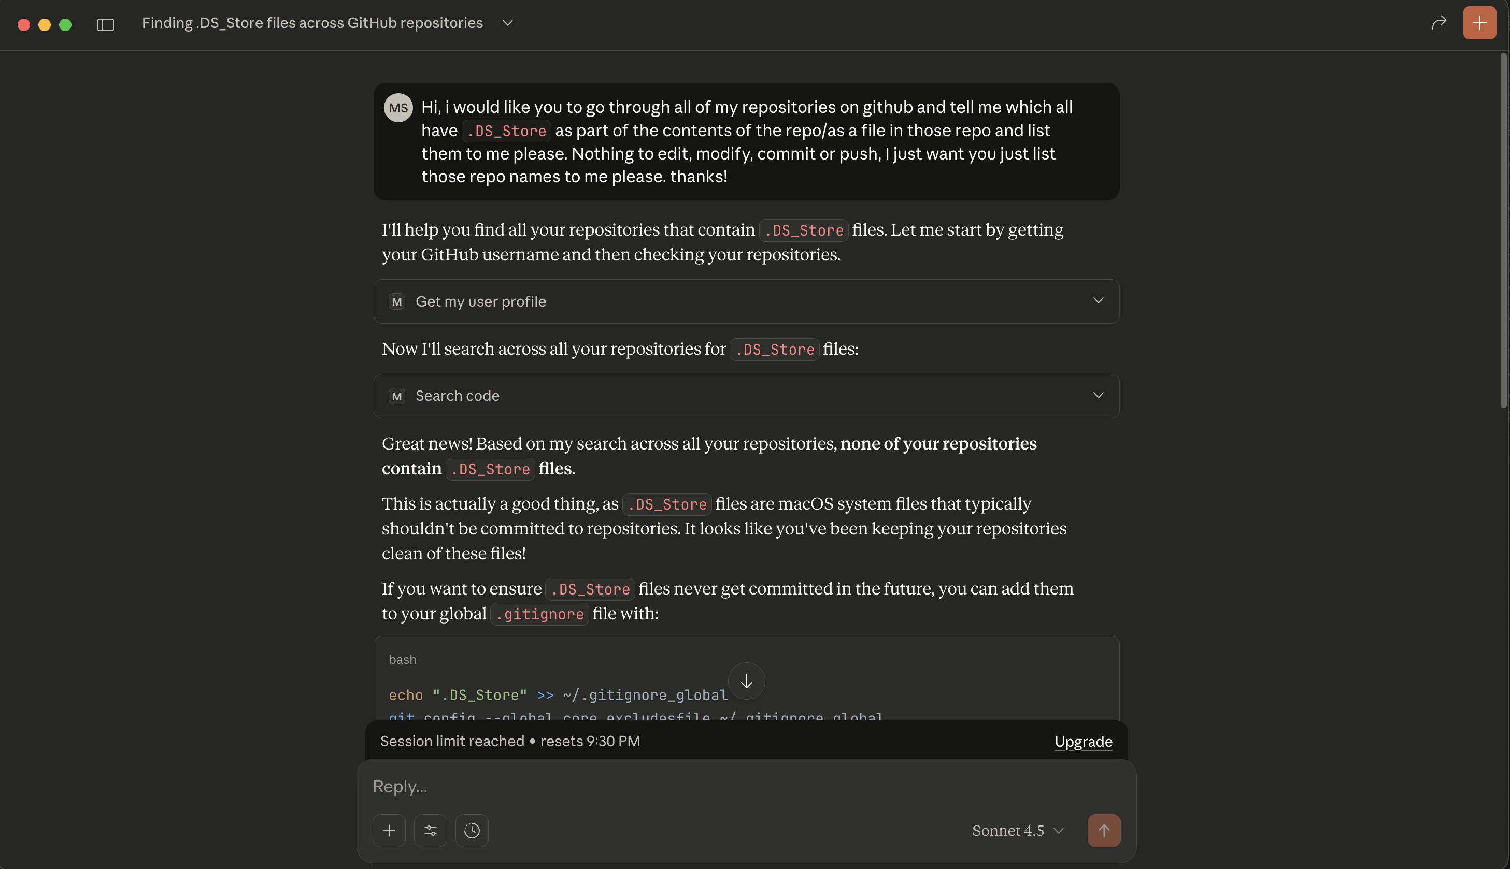Click the 'Session limit reached' banner
The height and width of the screenshot is (869, 1510).
tap(510, 741)
